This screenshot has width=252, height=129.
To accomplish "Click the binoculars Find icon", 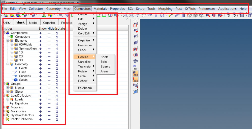I will pyautogui.click(x=136, y=61).
